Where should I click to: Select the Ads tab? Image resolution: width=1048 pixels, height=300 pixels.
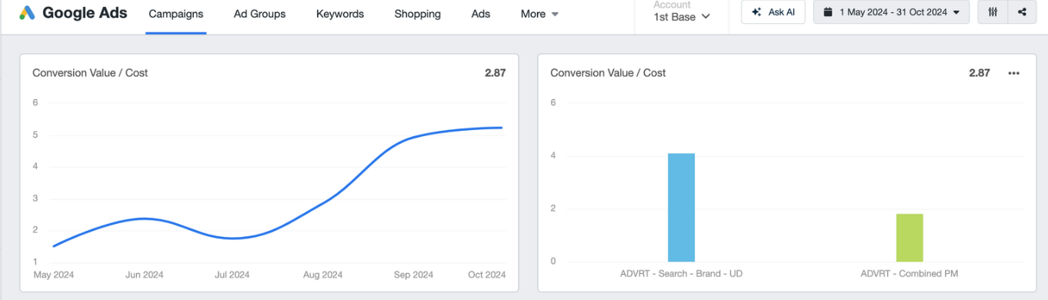point(481,14)
